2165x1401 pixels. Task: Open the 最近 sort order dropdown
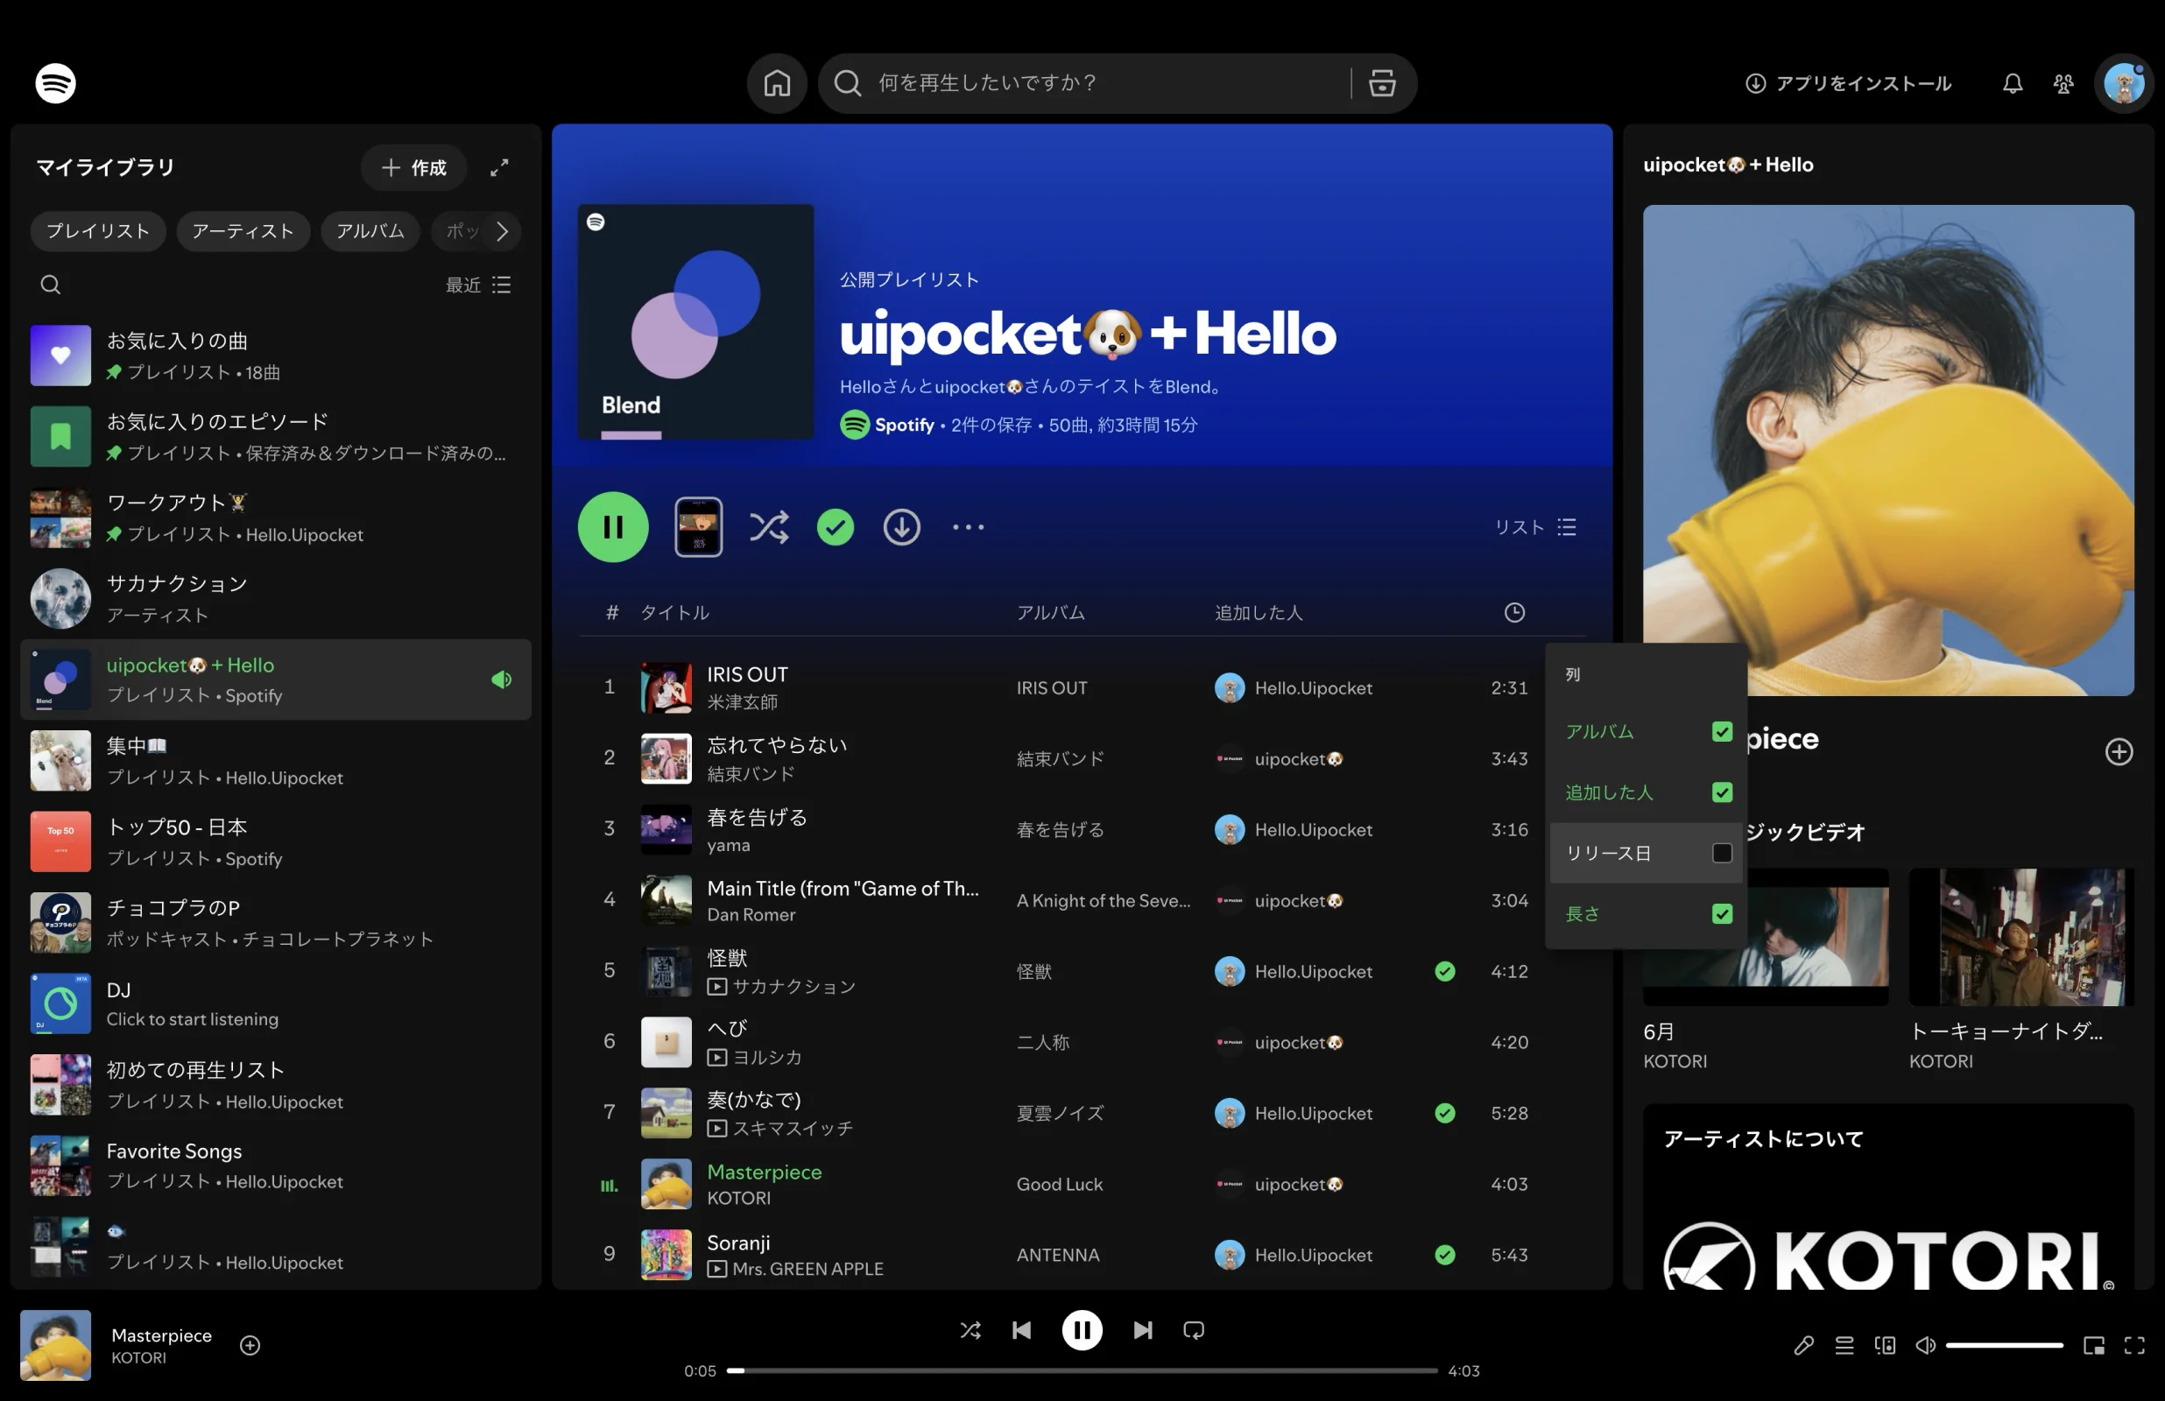click(x=477, y=285)
